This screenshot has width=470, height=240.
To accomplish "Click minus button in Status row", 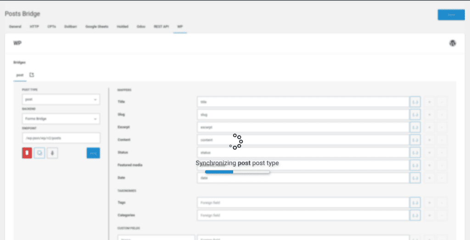I will click(x=442, y=153).
